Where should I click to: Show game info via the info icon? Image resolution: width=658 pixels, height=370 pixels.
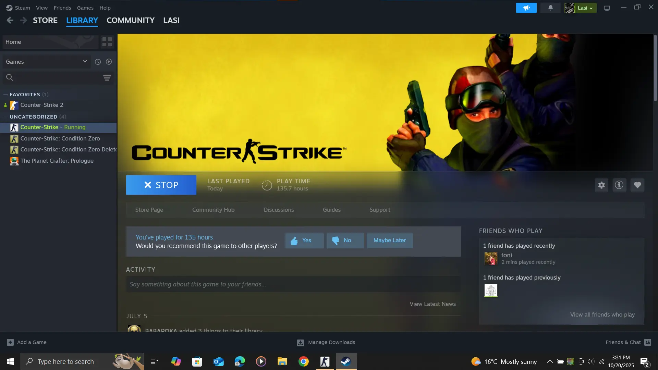click(x=619, y=185)
